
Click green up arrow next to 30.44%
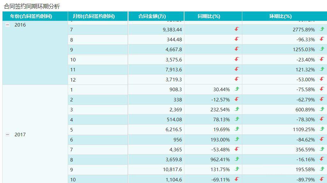237,89
